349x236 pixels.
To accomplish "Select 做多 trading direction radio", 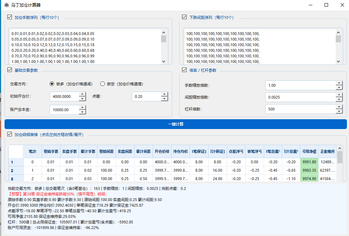I will 52,84.
